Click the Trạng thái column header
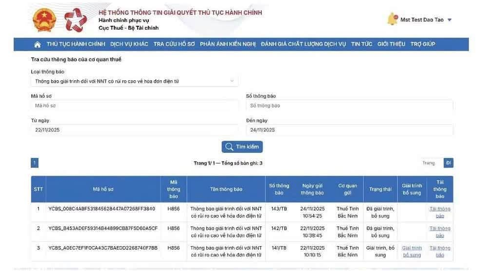 pyautogui.click(x=380, y=189)
